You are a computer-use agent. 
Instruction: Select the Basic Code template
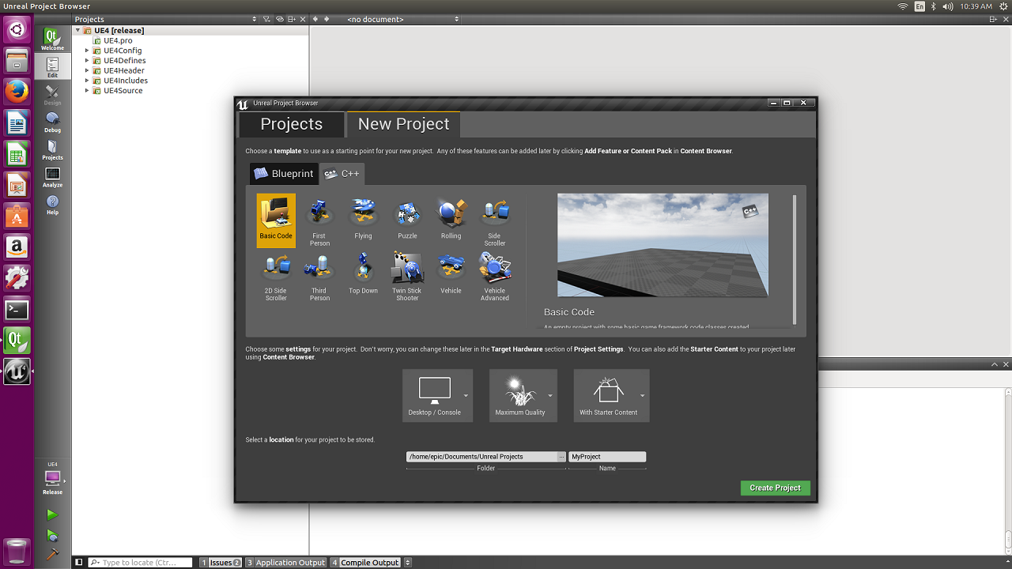tap(276, 220)
